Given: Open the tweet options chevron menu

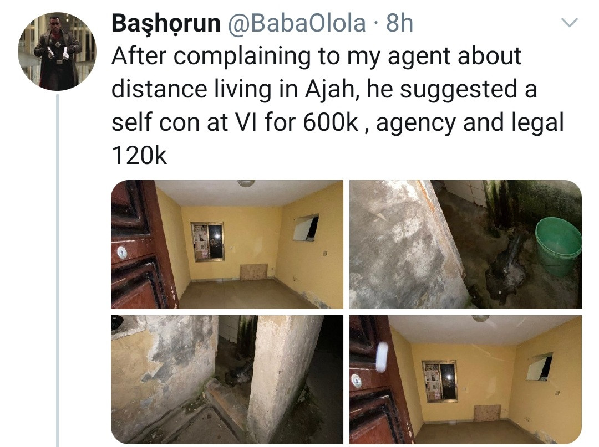Looking at the screenshot, I should 570,23.
